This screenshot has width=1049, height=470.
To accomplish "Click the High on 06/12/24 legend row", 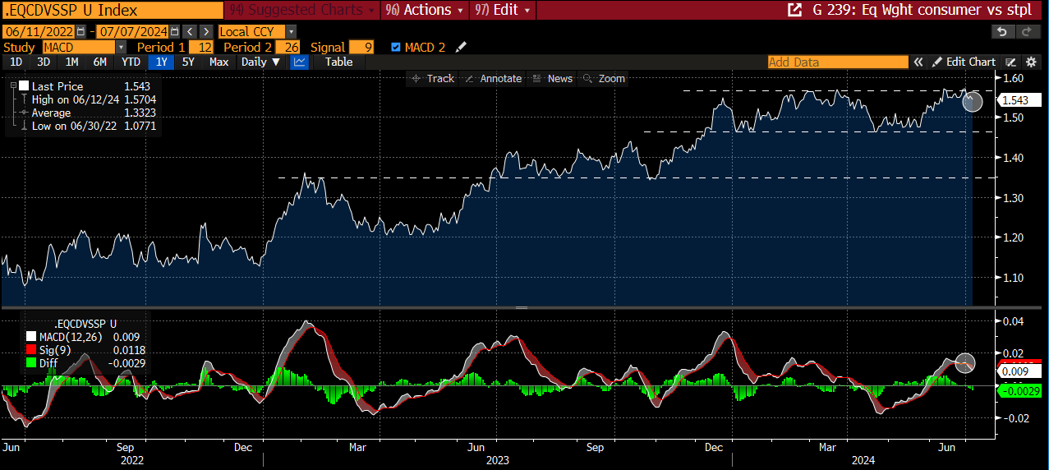I will (x=87, y=99).
